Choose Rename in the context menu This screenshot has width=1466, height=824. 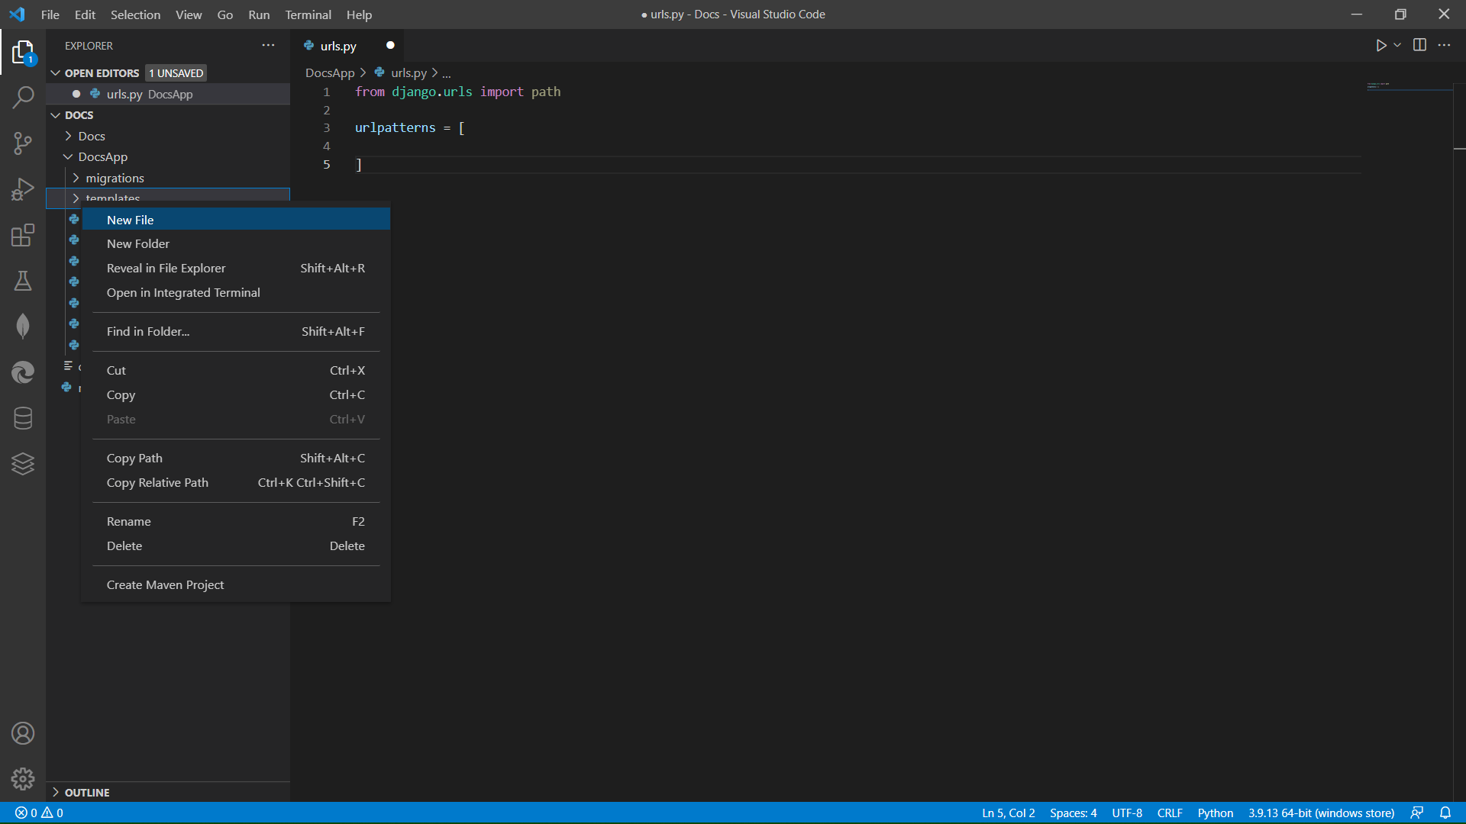pyautogui.click(x=129, y=521)
